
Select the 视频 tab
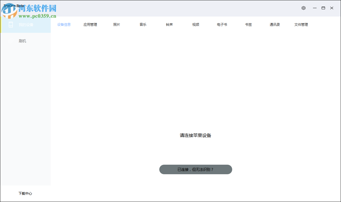195,24
